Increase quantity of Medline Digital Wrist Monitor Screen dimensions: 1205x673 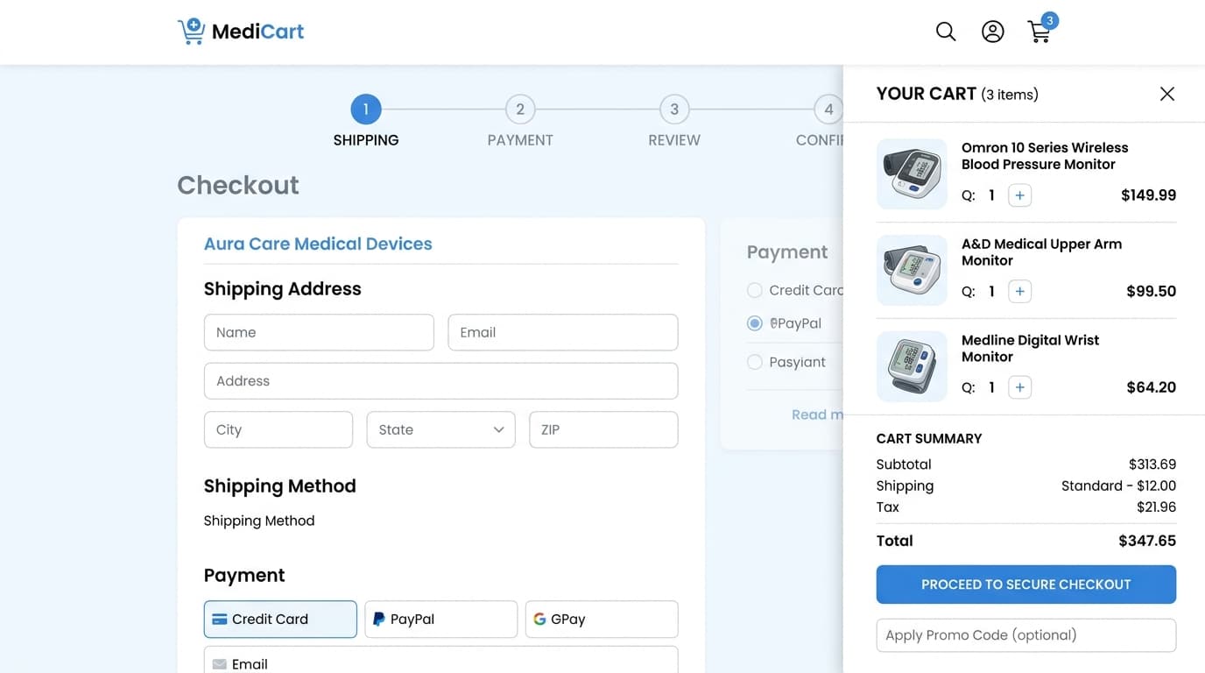[x=1019, y=387]
